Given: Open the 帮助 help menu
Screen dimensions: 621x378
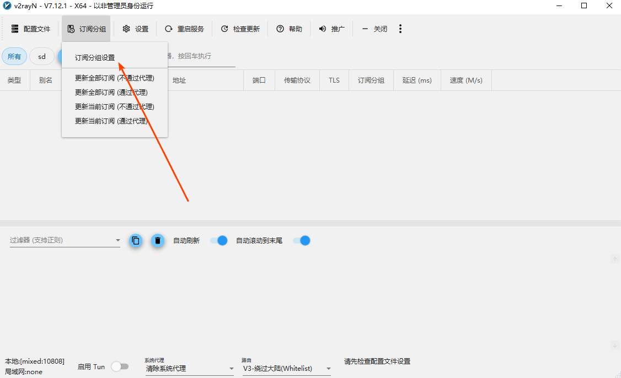Looking at the screenshot, I should pyautogui.click(x=289, y=29).
